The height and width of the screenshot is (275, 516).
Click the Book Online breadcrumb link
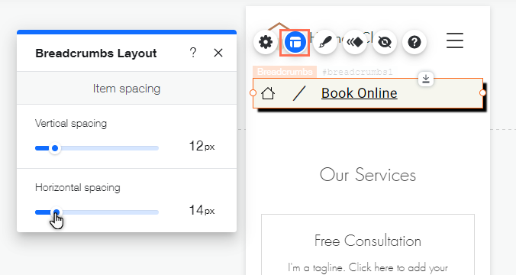(360, 93)
